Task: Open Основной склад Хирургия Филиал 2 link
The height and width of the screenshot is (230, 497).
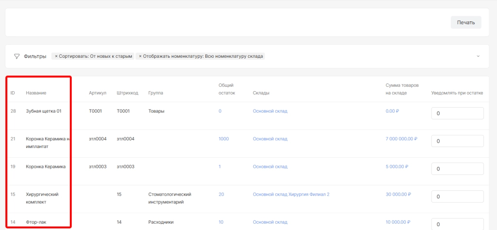Action: click(291, 195)
